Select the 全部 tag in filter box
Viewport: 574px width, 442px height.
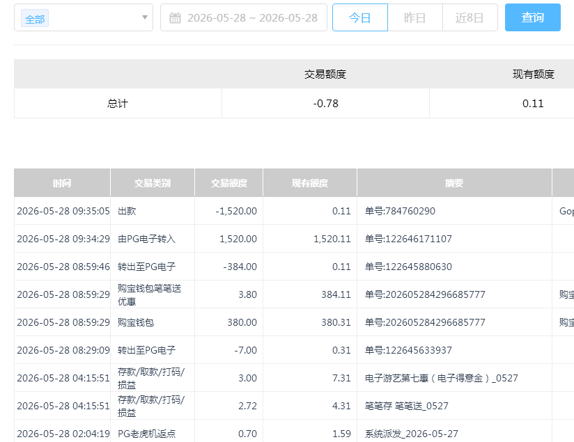tap(35, 19)
